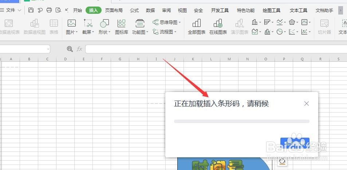Open the 文档助手 tab
This screenshot has width=347, height=170.
[324, 10]
